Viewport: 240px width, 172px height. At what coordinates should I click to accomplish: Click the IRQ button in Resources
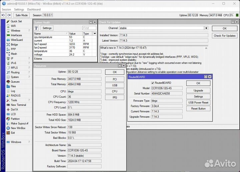pos(115,97)
